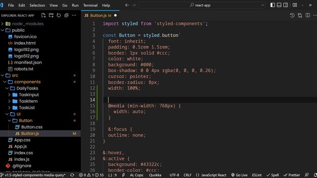Start Go Live server
Screen dimensions: 317x178
point(239,175)
